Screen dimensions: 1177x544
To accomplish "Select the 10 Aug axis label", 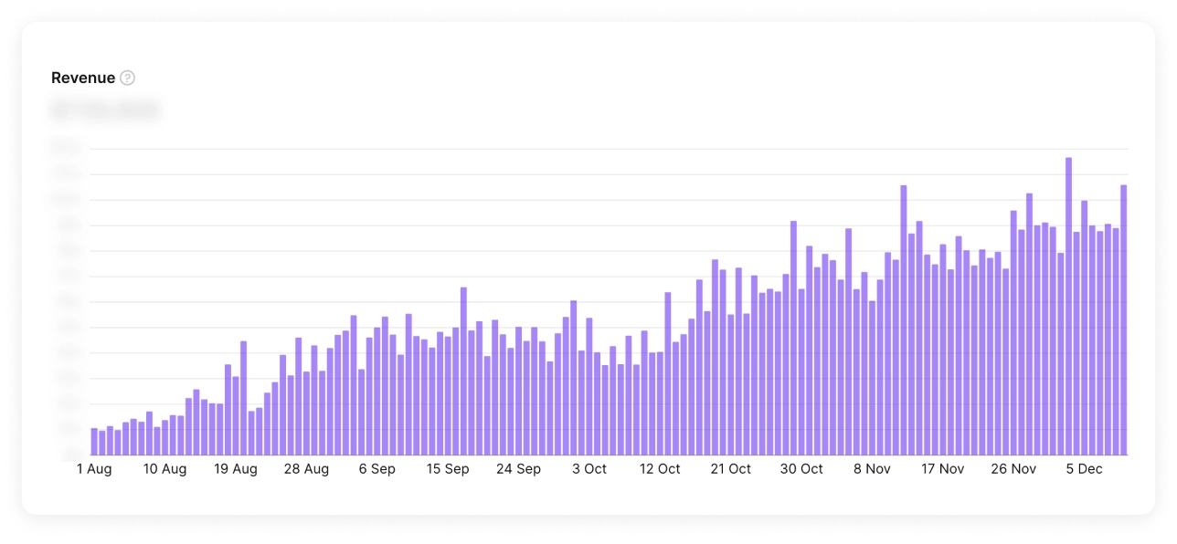I will (164, 468).
